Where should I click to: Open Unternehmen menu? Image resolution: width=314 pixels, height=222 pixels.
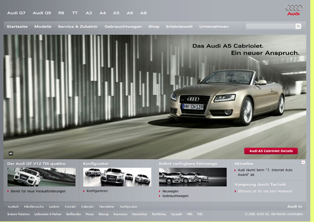click(214, 26)
